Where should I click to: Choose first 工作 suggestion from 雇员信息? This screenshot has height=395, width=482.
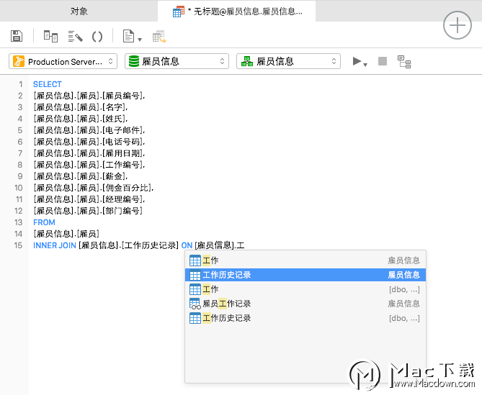(x=305, y=260)
